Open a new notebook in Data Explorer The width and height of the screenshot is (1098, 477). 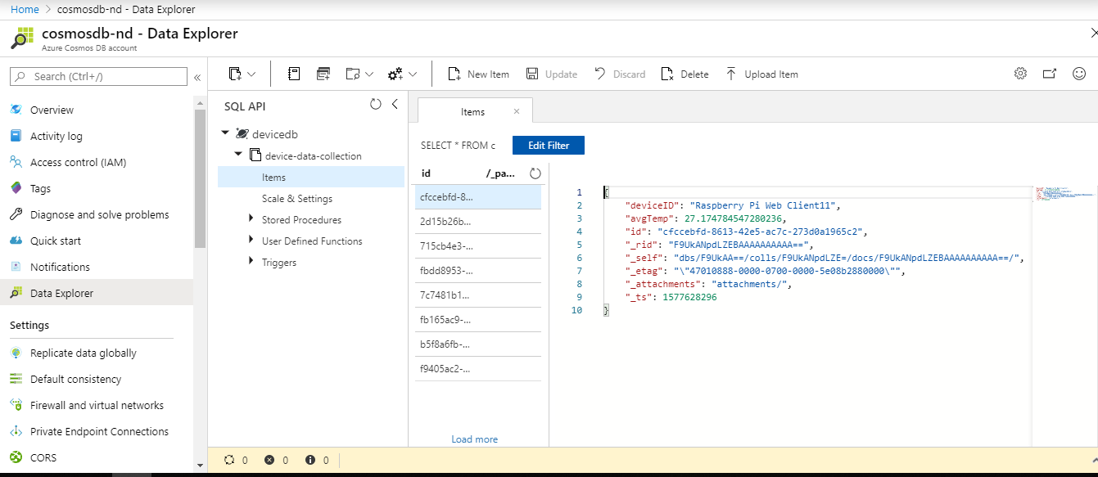click(293, 74)
